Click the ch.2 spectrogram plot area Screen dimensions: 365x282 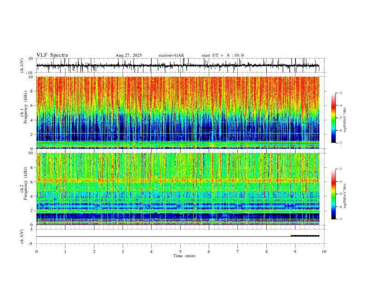(x=178, y=189)
